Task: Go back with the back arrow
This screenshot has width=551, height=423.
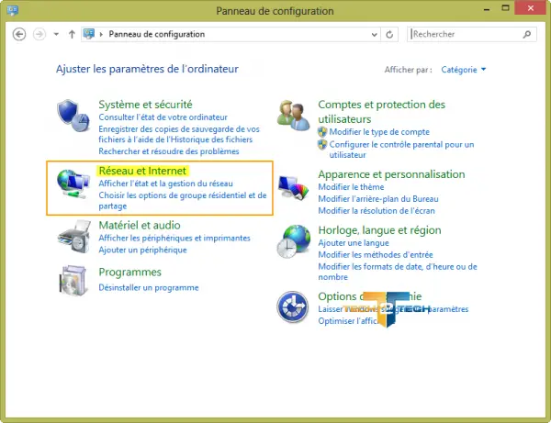Action: tap(19, 34)
